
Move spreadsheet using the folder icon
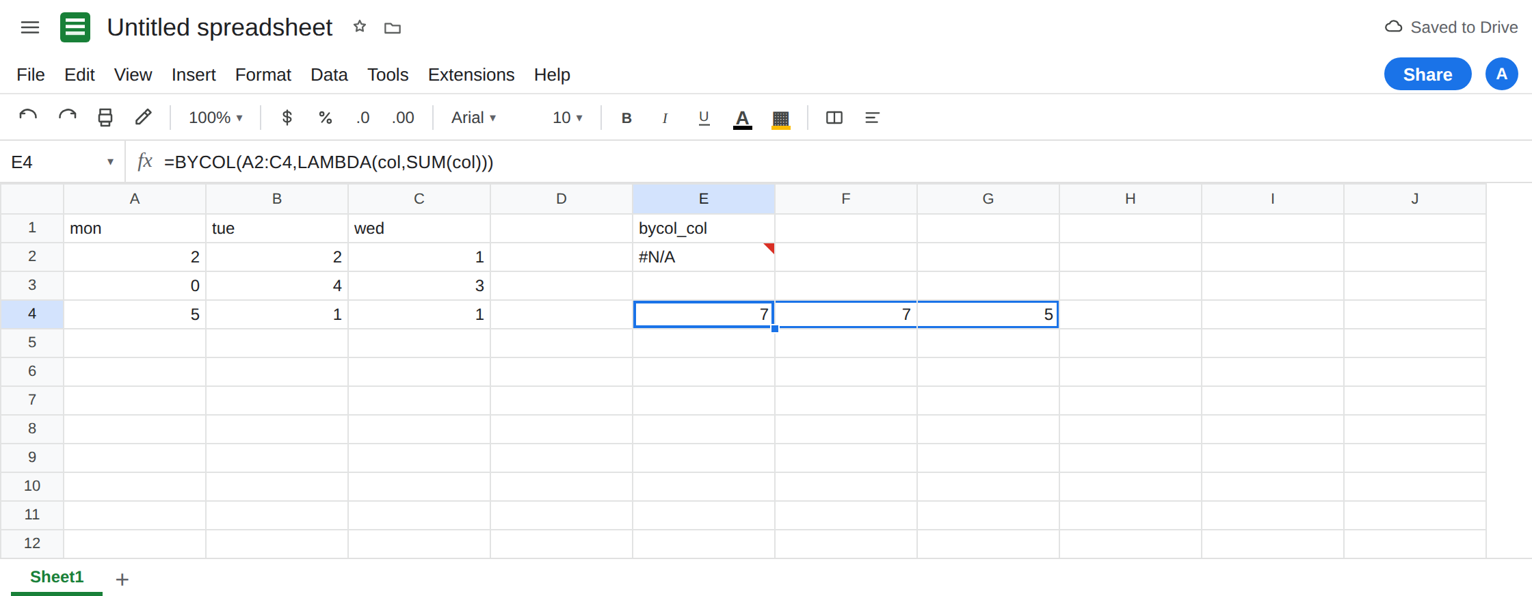[x=393, y=28]
